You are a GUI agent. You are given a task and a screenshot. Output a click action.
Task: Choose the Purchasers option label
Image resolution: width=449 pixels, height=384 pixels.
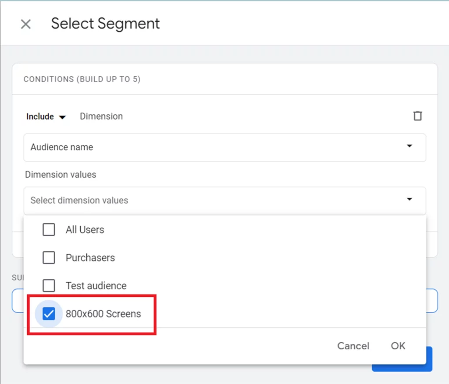[90, 258]
